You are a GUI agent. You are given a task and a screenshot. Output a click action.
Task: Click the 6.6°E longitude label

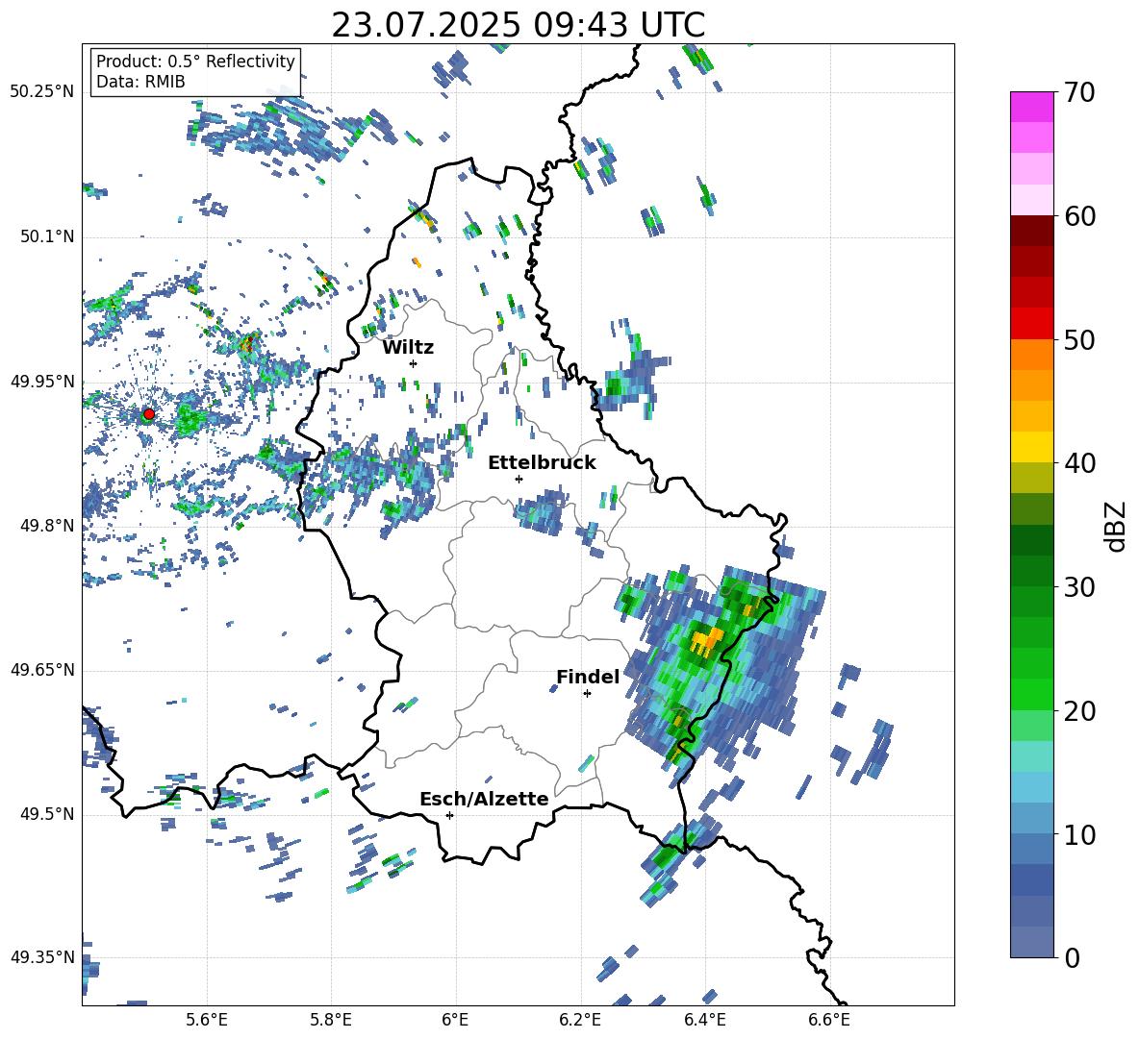(829, 1020)
